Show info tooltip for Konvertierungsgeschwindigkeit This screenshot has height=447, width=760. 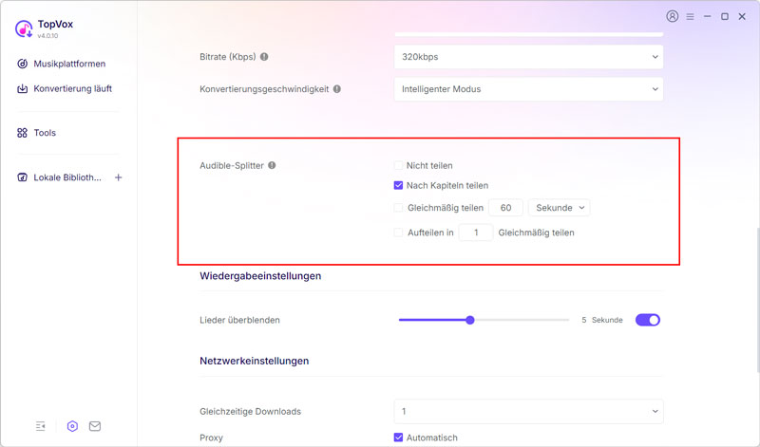click(x=337, y=89)
